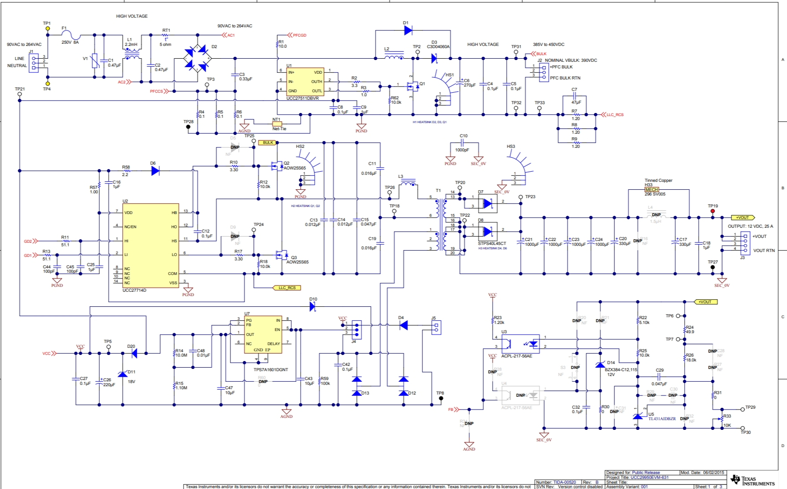Select the D11 18V zener diode
Image resolution: width=787 pixels, height=489 pixels.
point(123,374)
